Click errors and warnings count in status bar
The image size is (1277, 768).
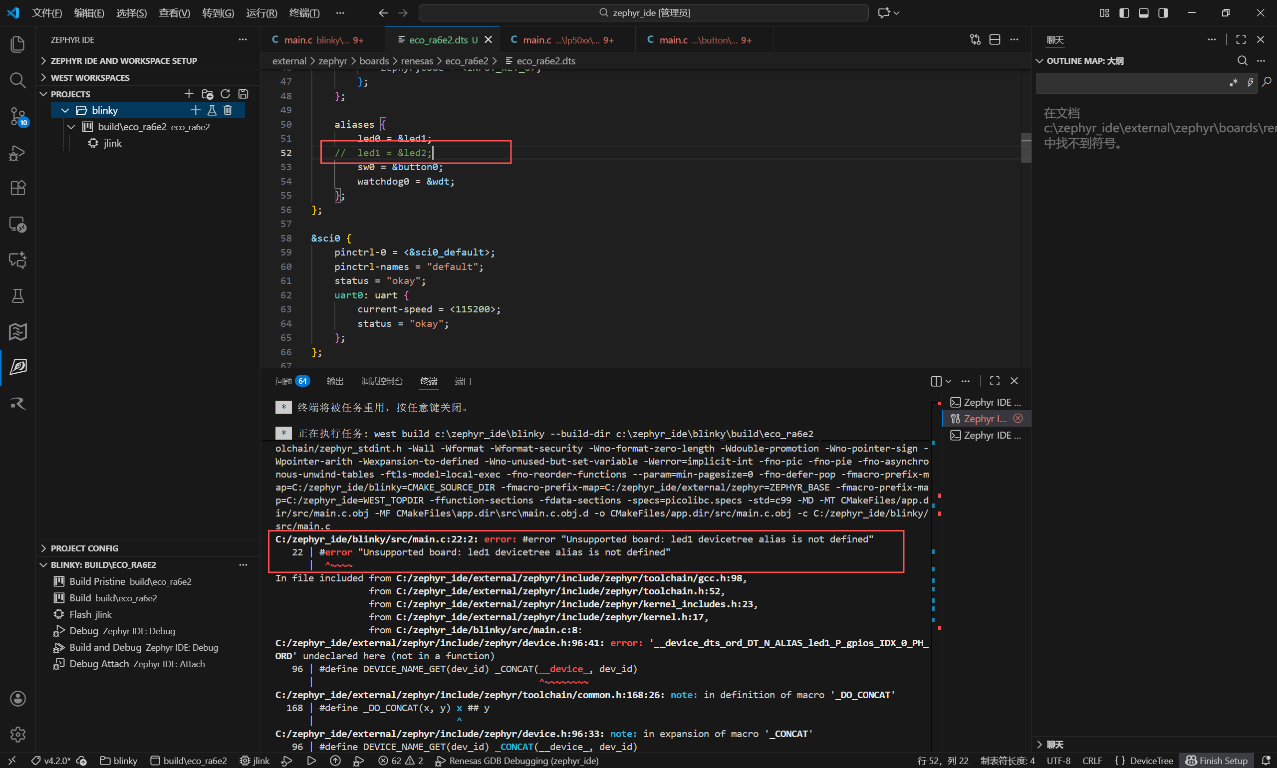click(401, 761)
